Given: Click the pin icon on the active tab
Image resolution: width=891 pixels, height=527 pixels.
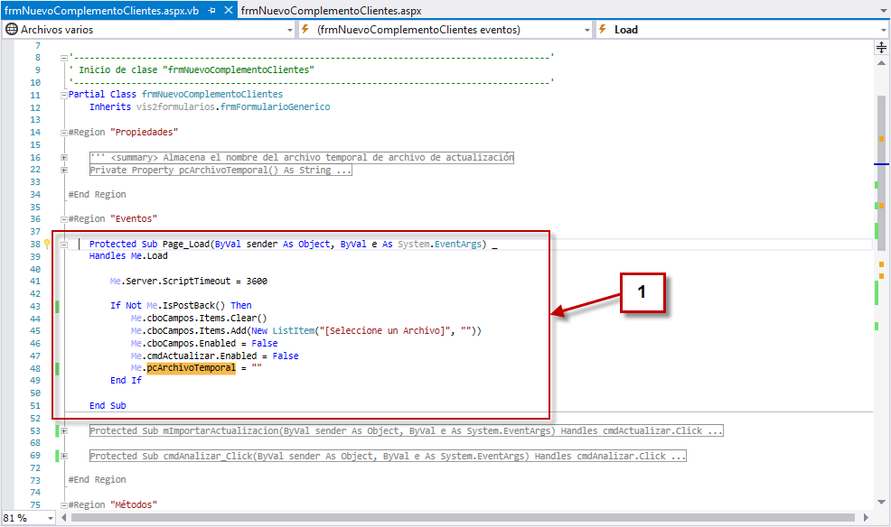Looking at the screenshot, I should (212, 11).
